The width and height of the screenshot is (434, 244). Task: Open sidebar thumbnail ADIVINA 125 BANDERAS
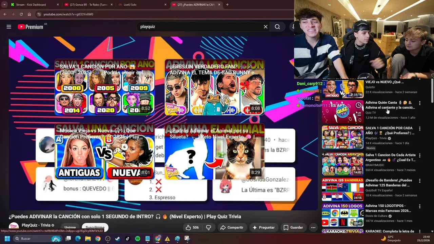tap(342, 189)
